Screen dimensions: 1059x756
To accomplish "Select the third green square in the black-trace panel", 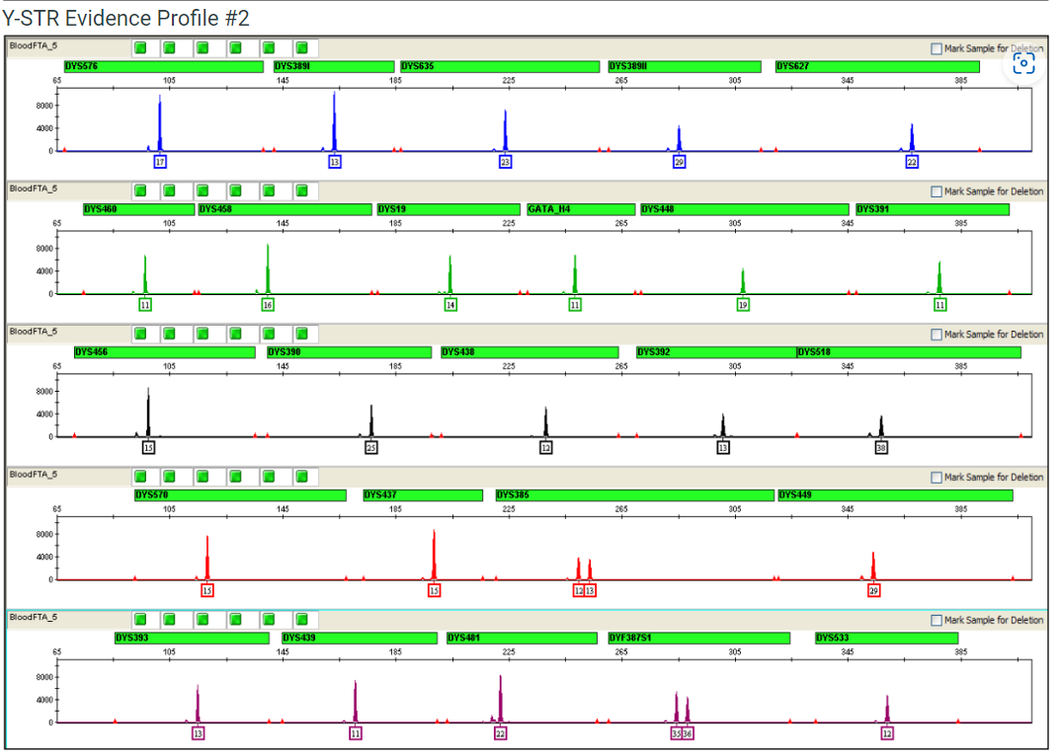I will tap(204, 334).
